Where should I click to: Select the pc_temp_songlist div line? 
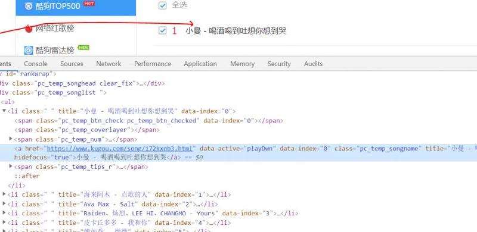(x=53, y=92)
